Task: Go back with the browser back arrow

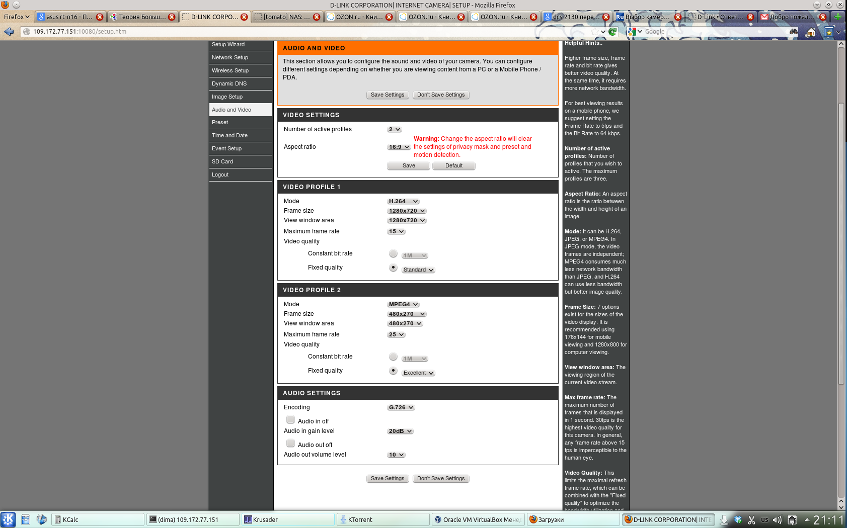Action: click(x=9, y=32)
